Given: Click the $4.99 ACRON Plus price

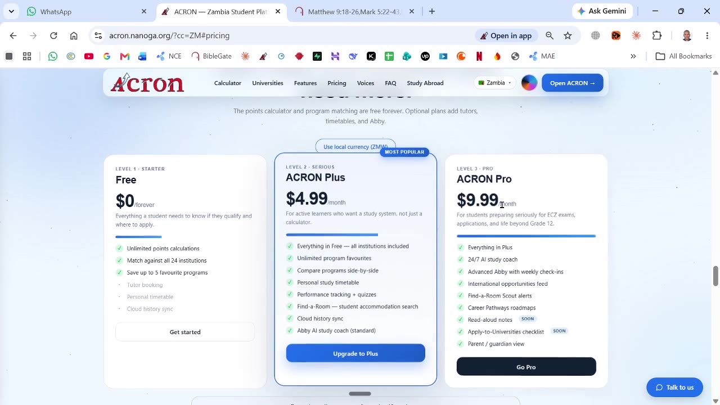Looking at the screenshot, I should point(307,199).
